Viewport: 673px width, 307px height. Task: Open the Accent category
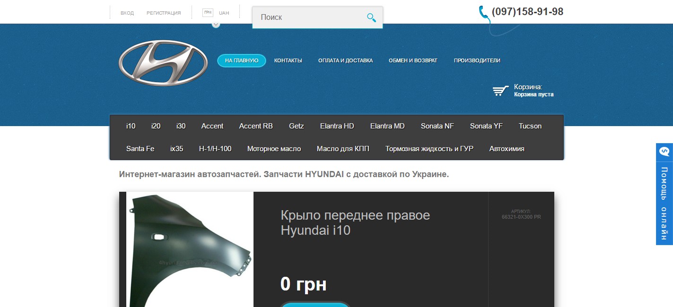click(x=212, y=126)
